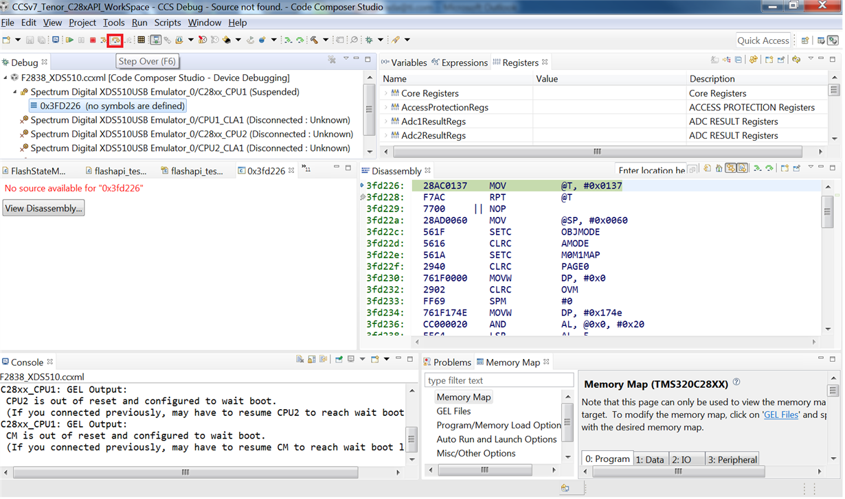The image size is (845, 499).
Task: Click the Collapse All icon in Registers view
Action: 739,60
